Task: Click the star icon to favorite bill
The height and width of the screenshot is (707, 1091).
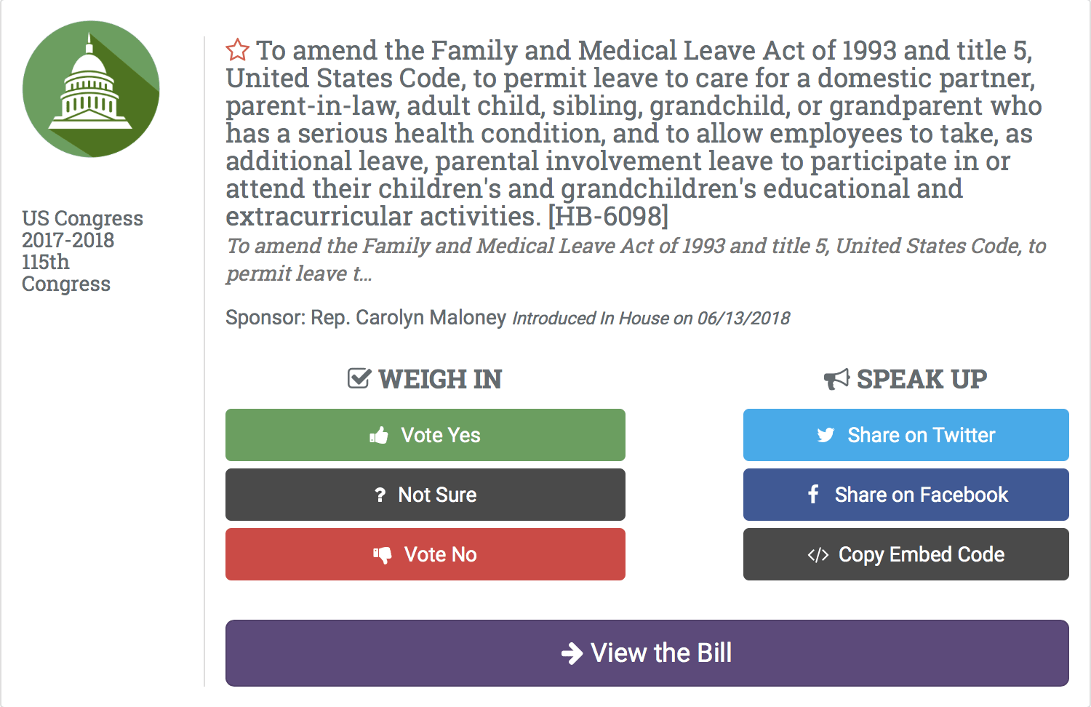Action: [x=237, y=50]
